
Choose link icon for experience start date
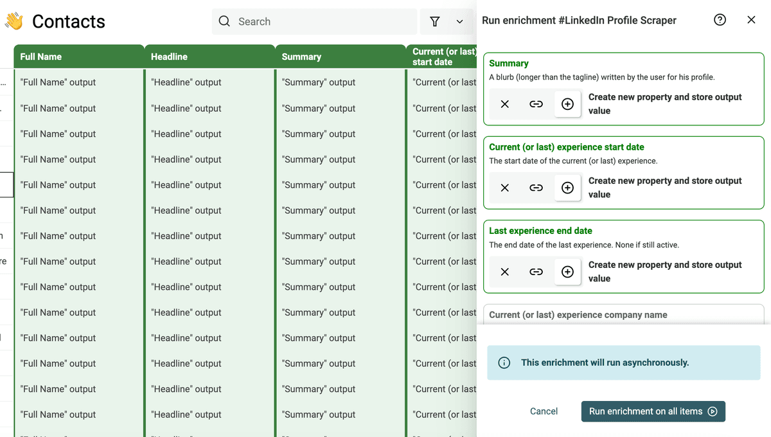[536, 188]
